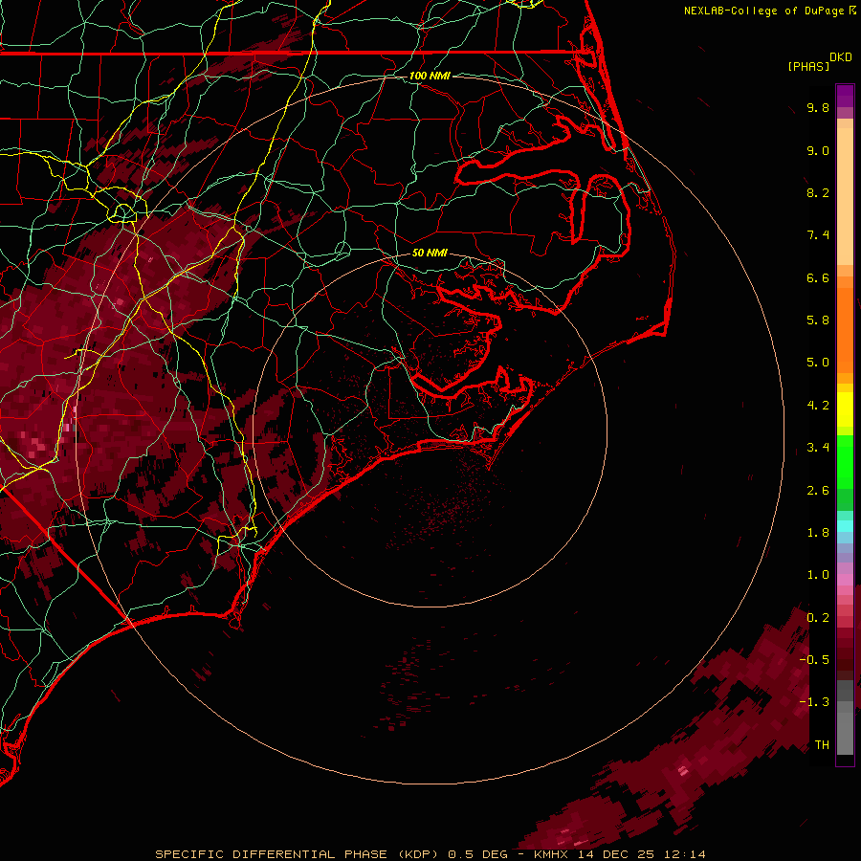This screenshot has width=861, height=861.
Task: Pick the cyan segment of the color bar
Action: (845, 525)
